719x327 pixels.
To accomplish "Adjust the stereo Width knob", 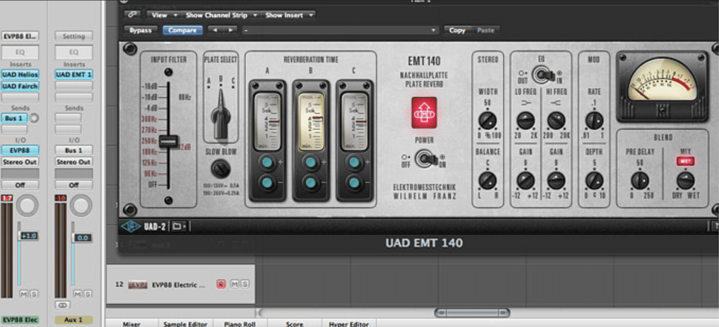I will 487,121.
